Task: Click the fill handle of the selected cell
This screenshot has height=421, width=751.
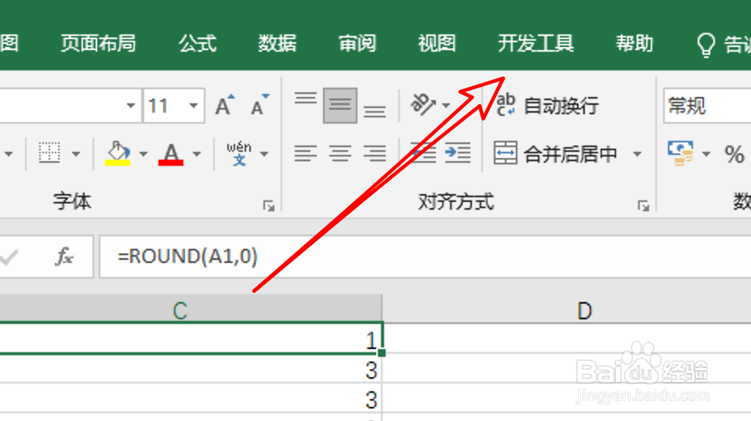Action: click(x=382, y=353)
